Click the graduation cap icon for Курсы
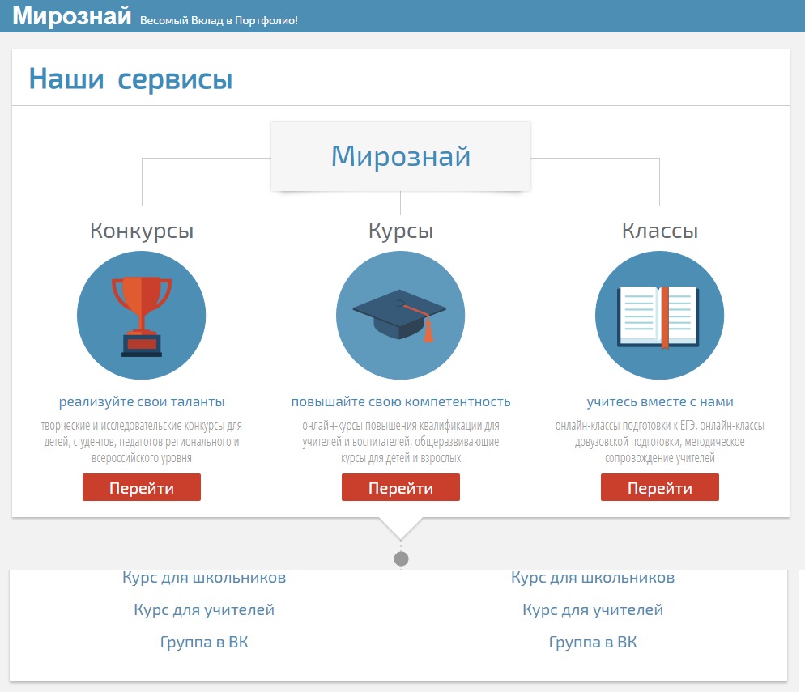This screenshot has height=692, width=805. [x=400, y=316]
